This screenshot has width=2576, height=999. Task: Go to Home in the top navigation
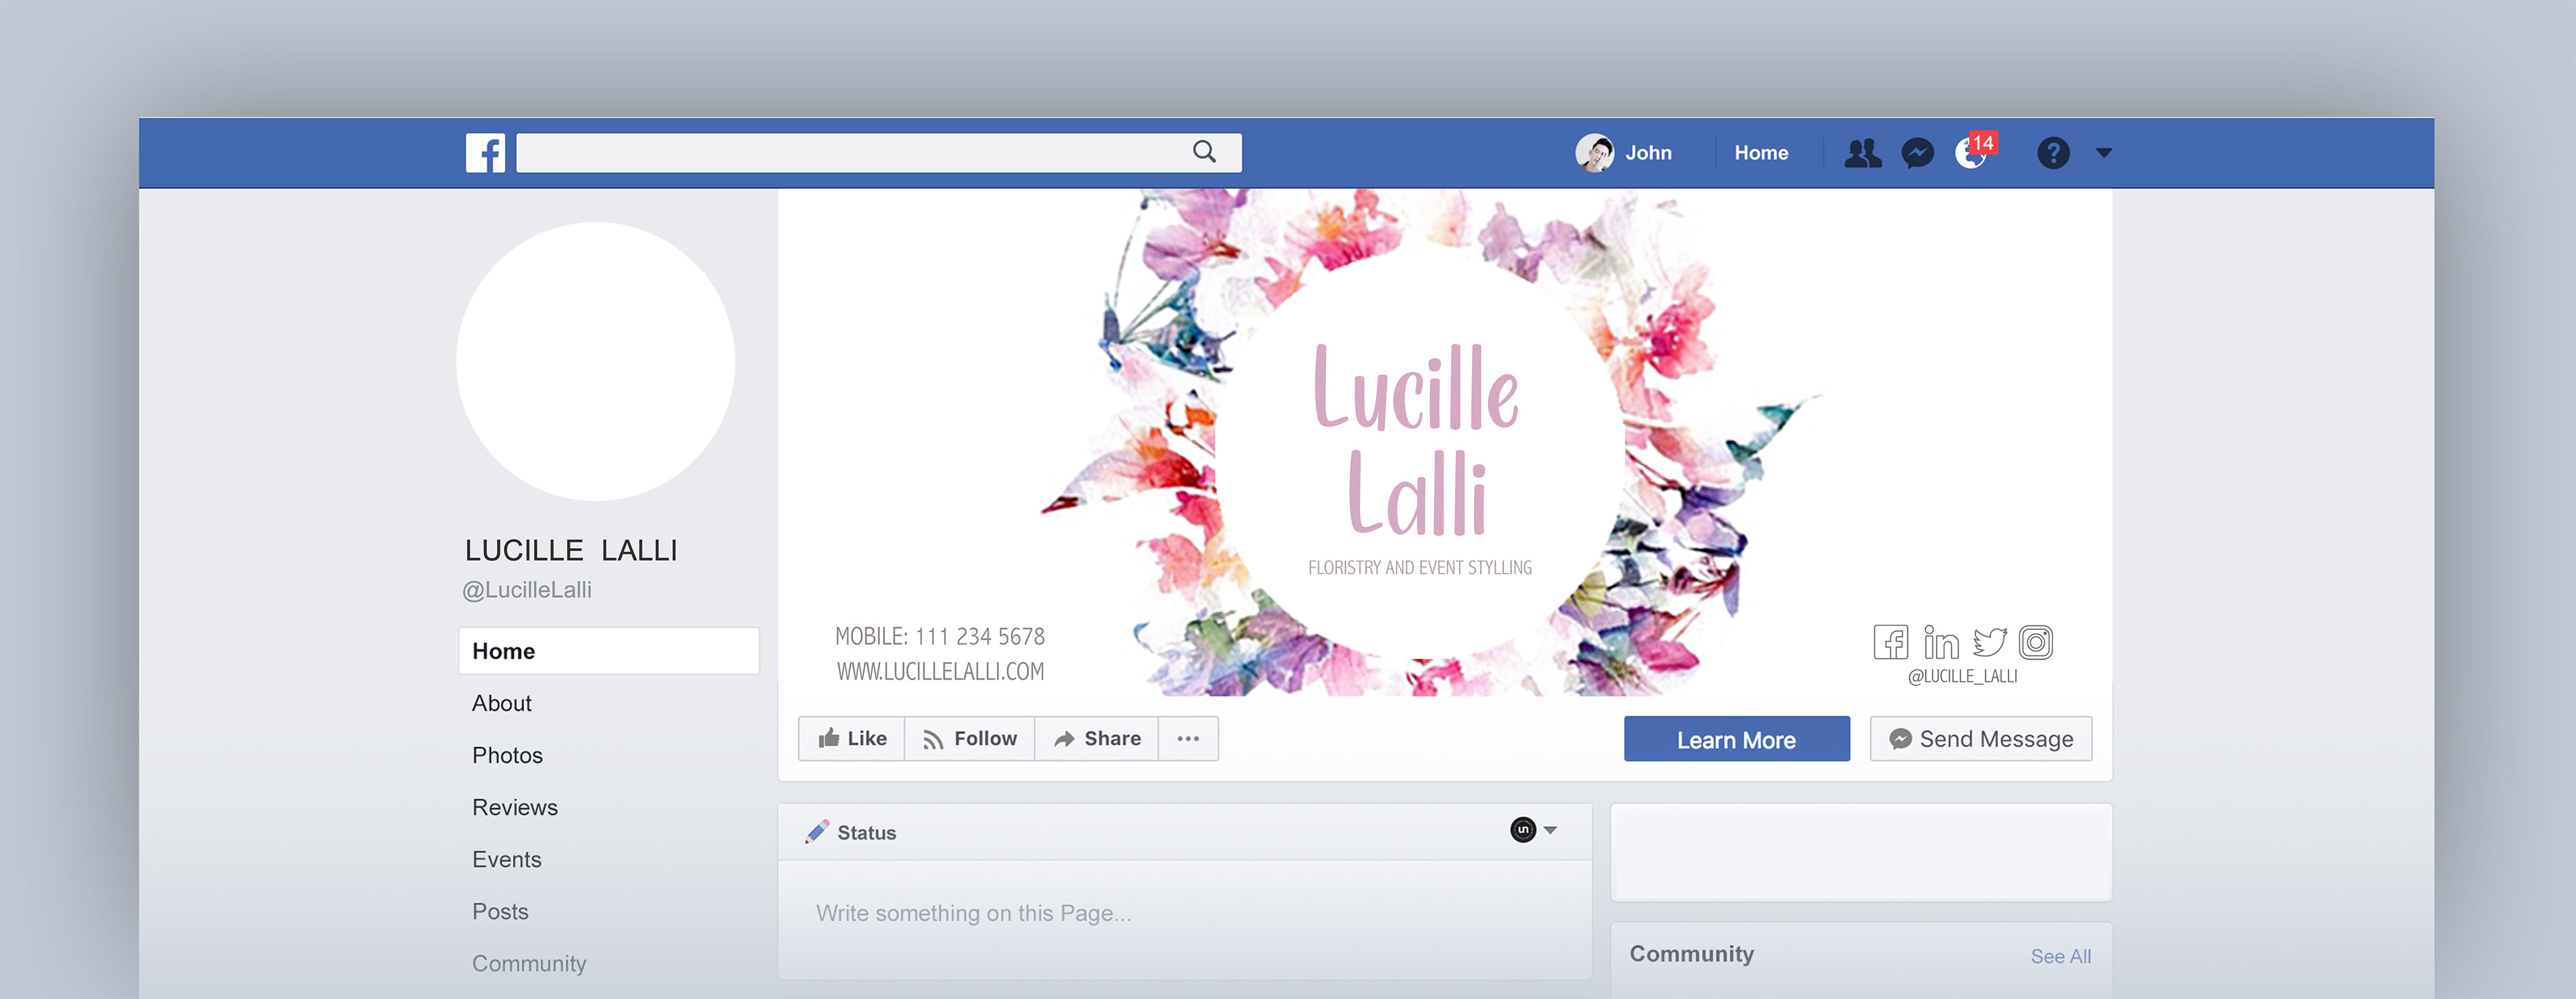[1761, 153]
